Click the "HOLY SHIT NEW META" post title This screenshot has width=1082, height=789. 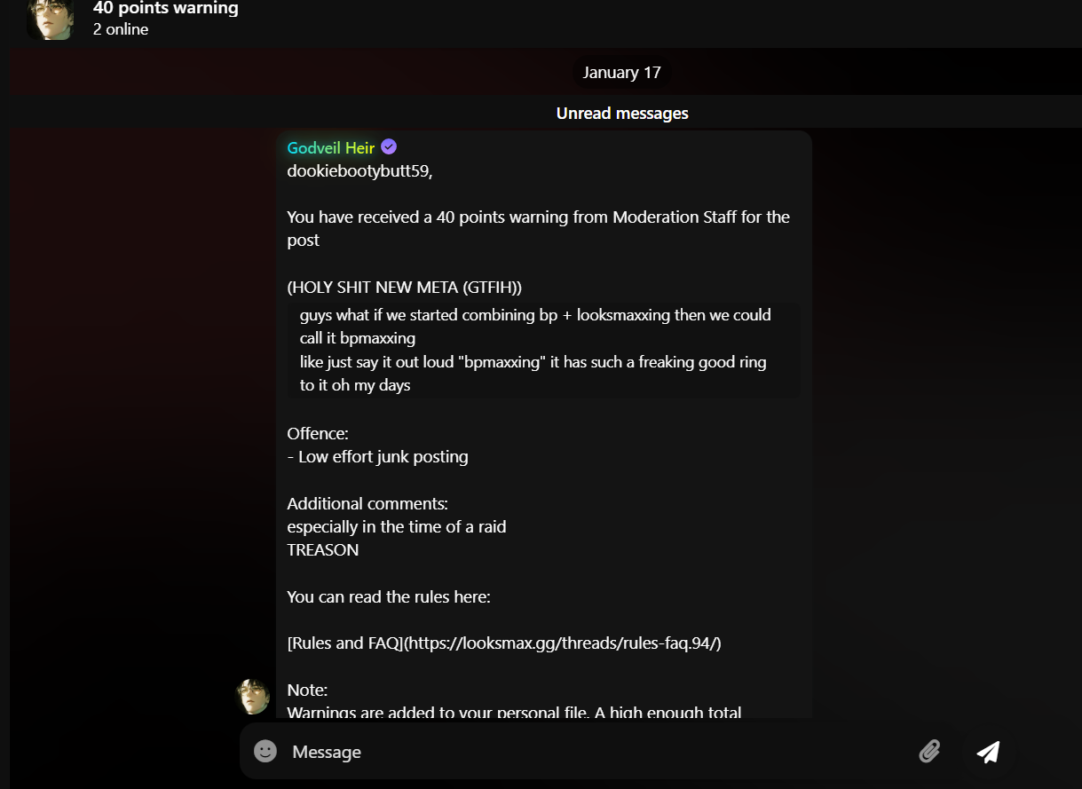404,288
